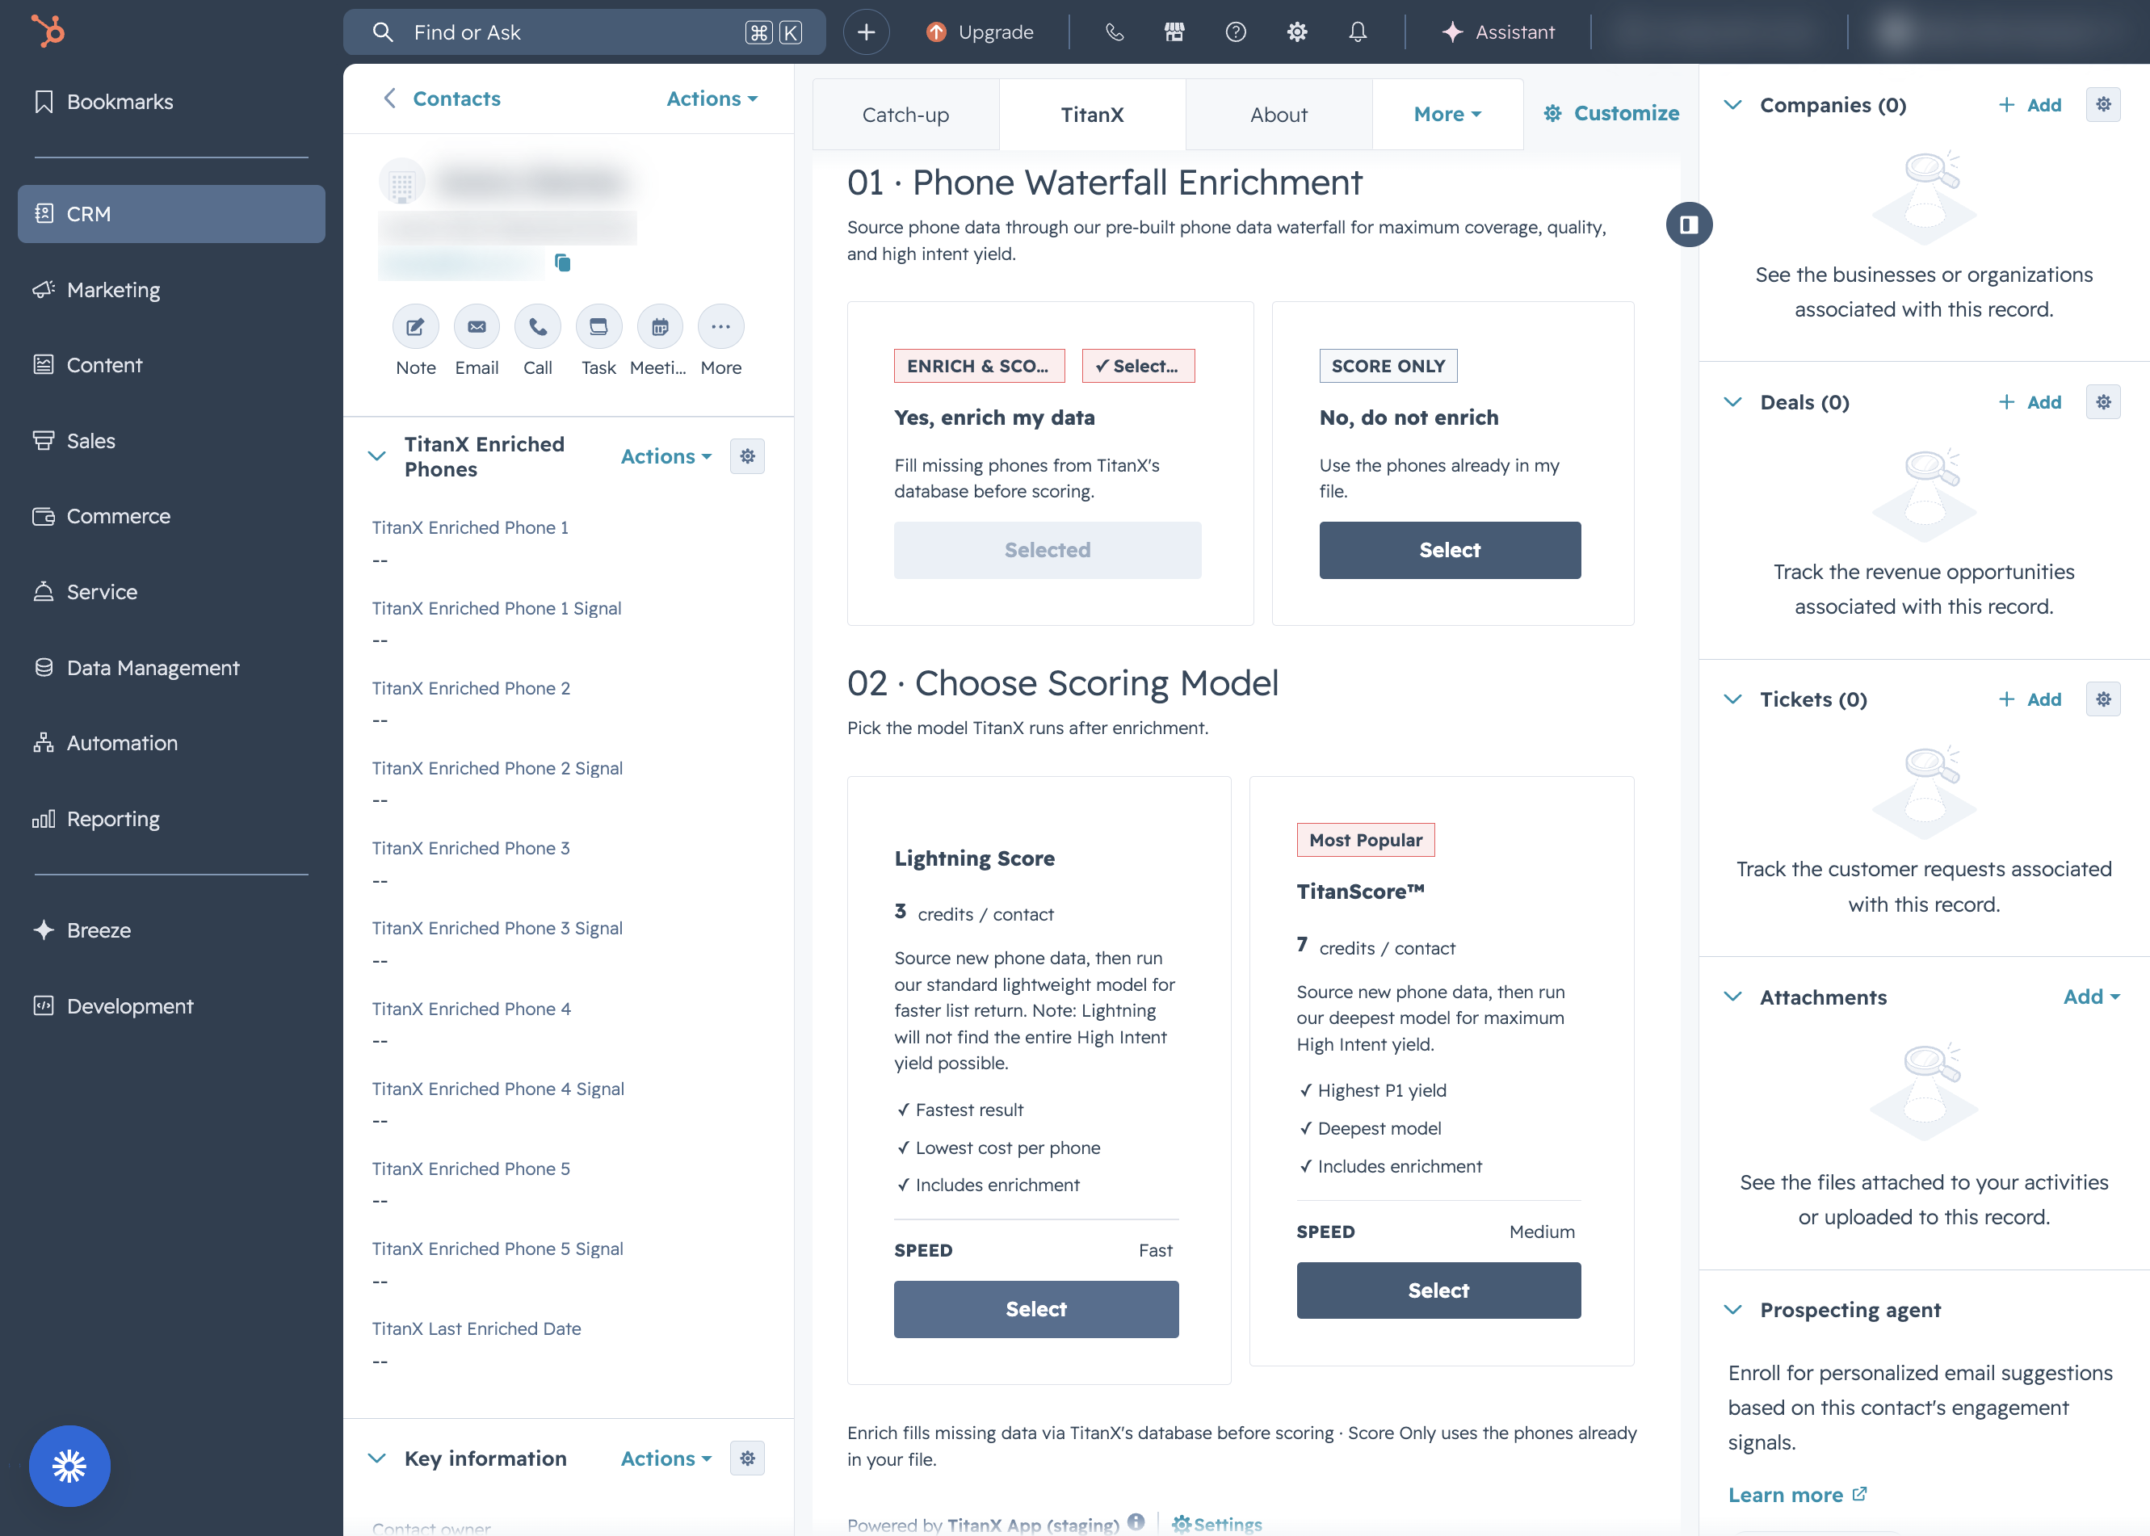This screenshot has height=1536, width=2150.
Task: Switch to the About tab
Action: [1279, 115]
